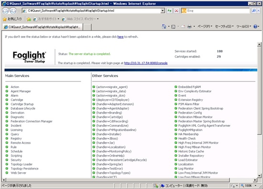Click the vertical scrollbar down arrow

[x=259, y=176]
